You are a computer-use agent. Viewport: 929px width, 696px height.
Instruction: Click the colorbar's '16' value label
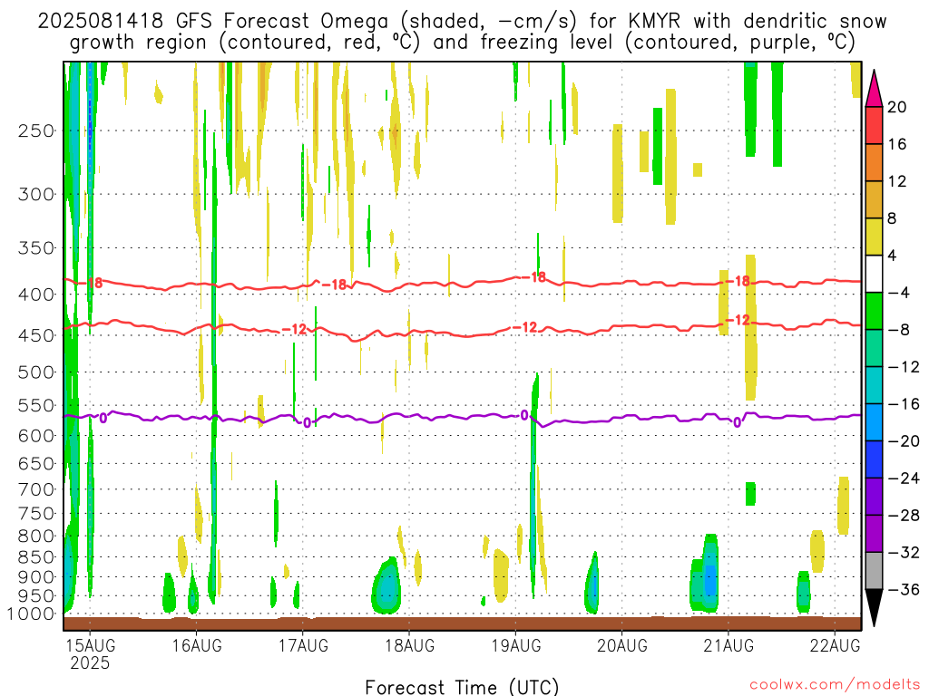click(897, 144)
